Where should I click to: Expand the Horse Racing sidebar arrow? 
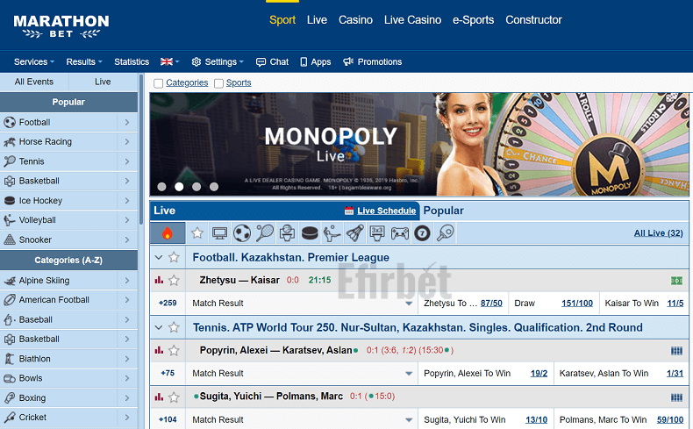(x=127, y=142)
